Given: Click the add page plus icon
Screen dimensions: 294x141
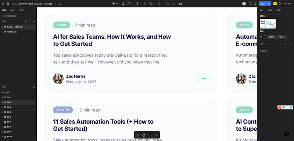Looking at the screenshot, I should 26,21.
